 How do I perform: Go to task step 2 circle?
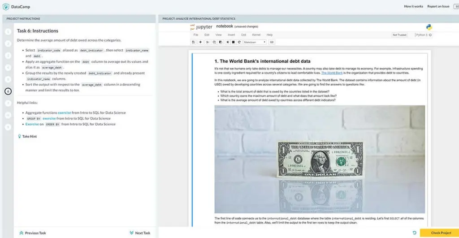pyautogui.click(x=8, y=43)
